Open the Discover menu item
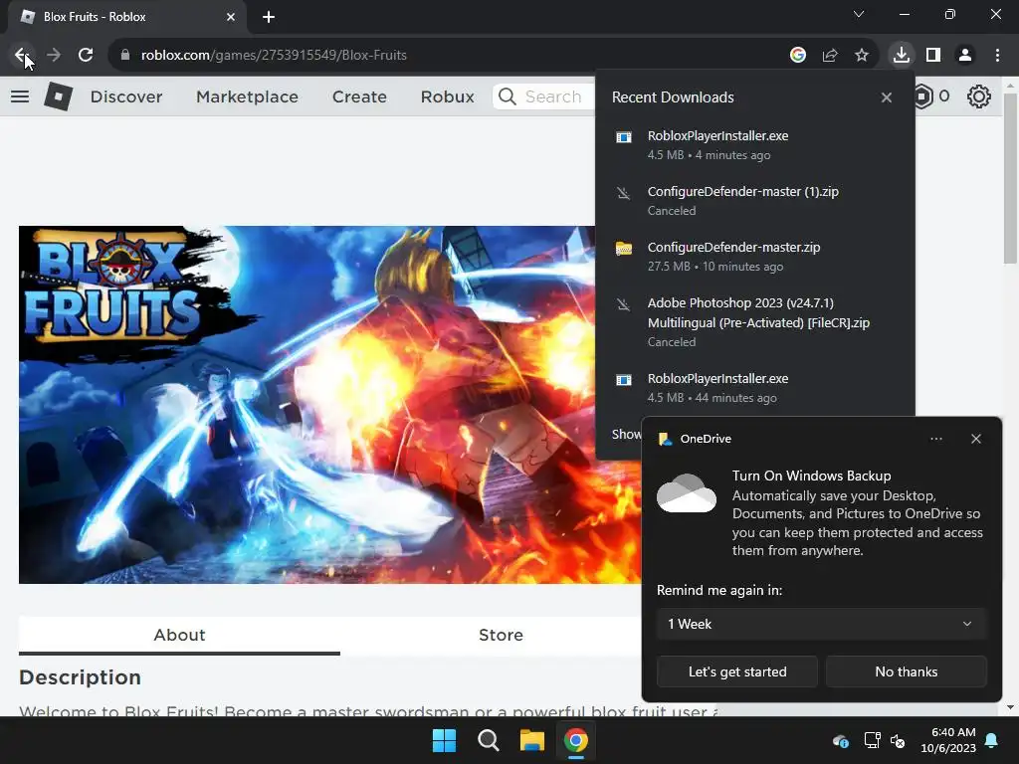 click(x=126, y=96)
